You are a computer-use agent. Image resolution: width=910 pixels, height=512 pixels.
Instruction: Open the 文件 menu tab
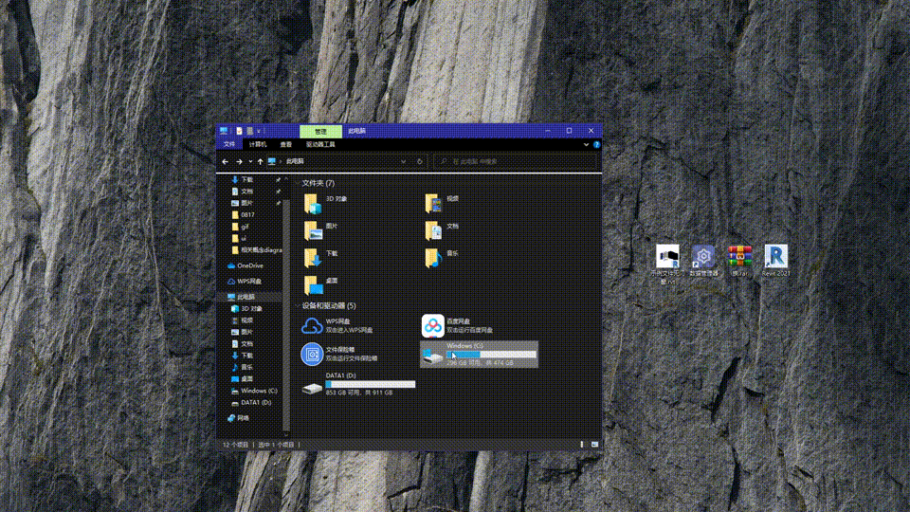click(x=228, y=145)
